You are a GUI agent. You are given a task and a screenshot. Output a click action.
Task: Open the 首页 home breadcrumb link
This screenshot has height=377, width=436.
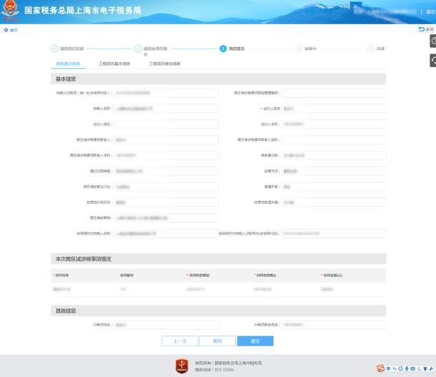click(x=14, y=30)
